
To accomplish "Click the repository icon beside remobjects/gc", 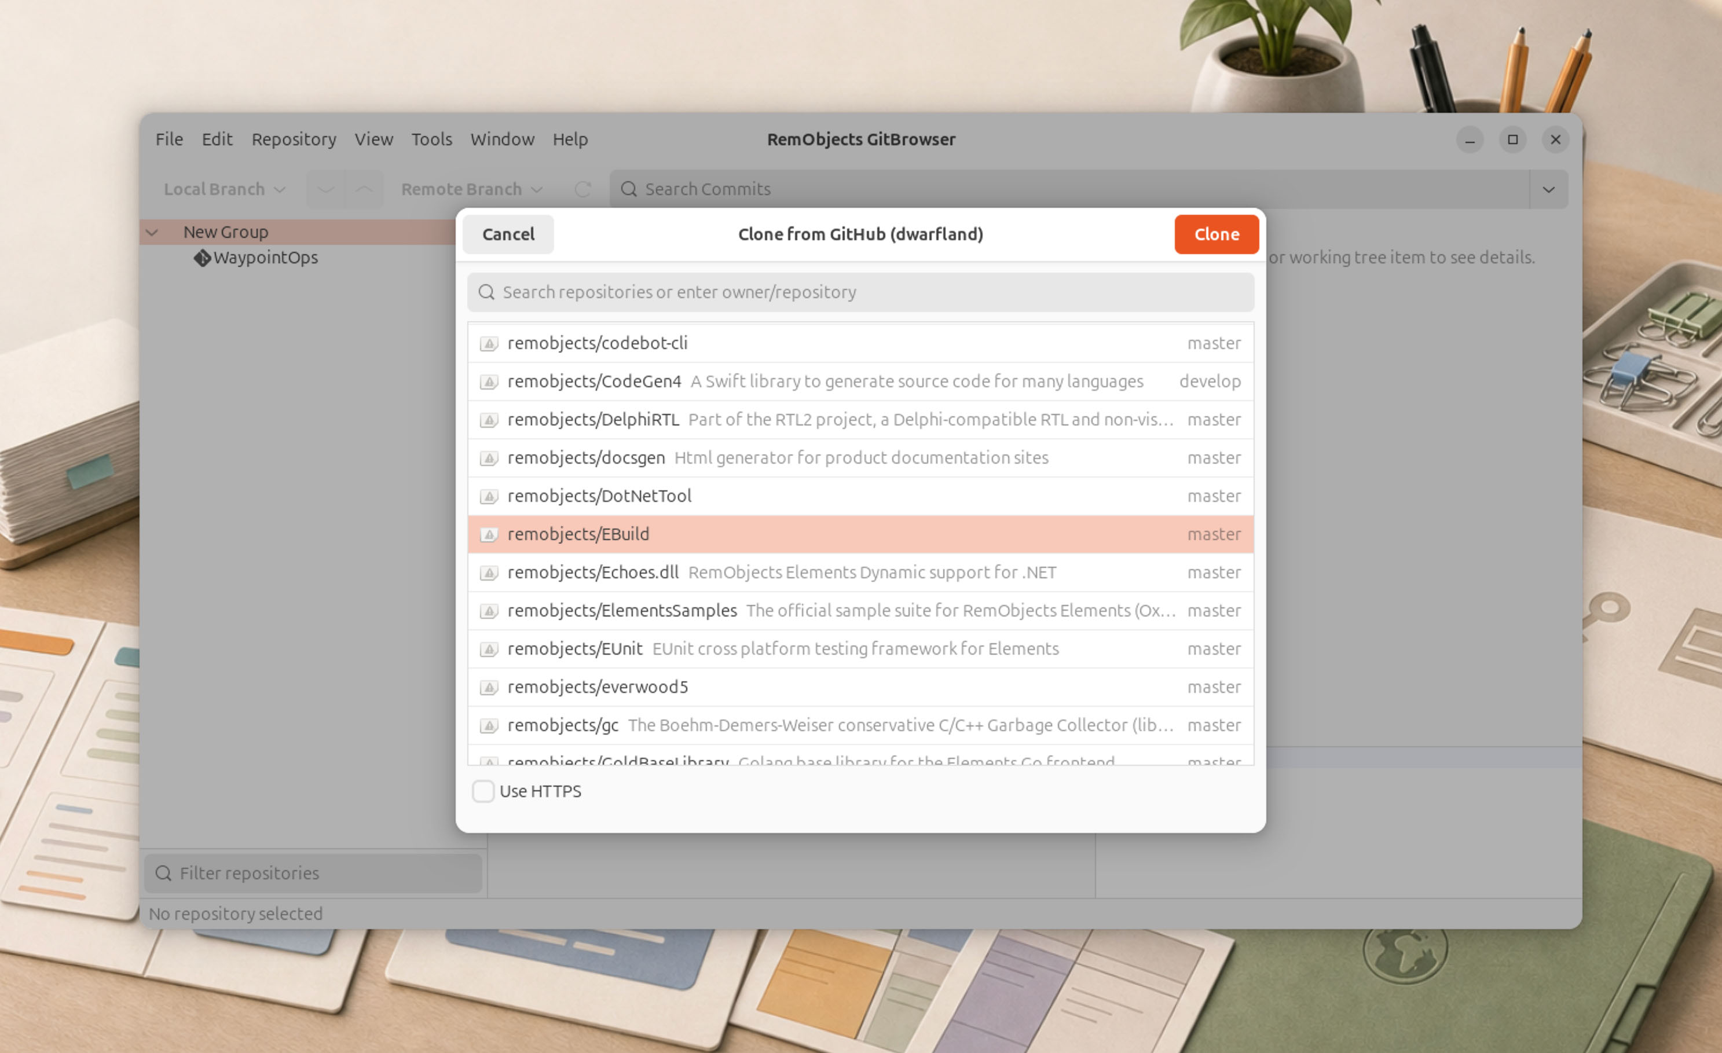I will 489,725.
